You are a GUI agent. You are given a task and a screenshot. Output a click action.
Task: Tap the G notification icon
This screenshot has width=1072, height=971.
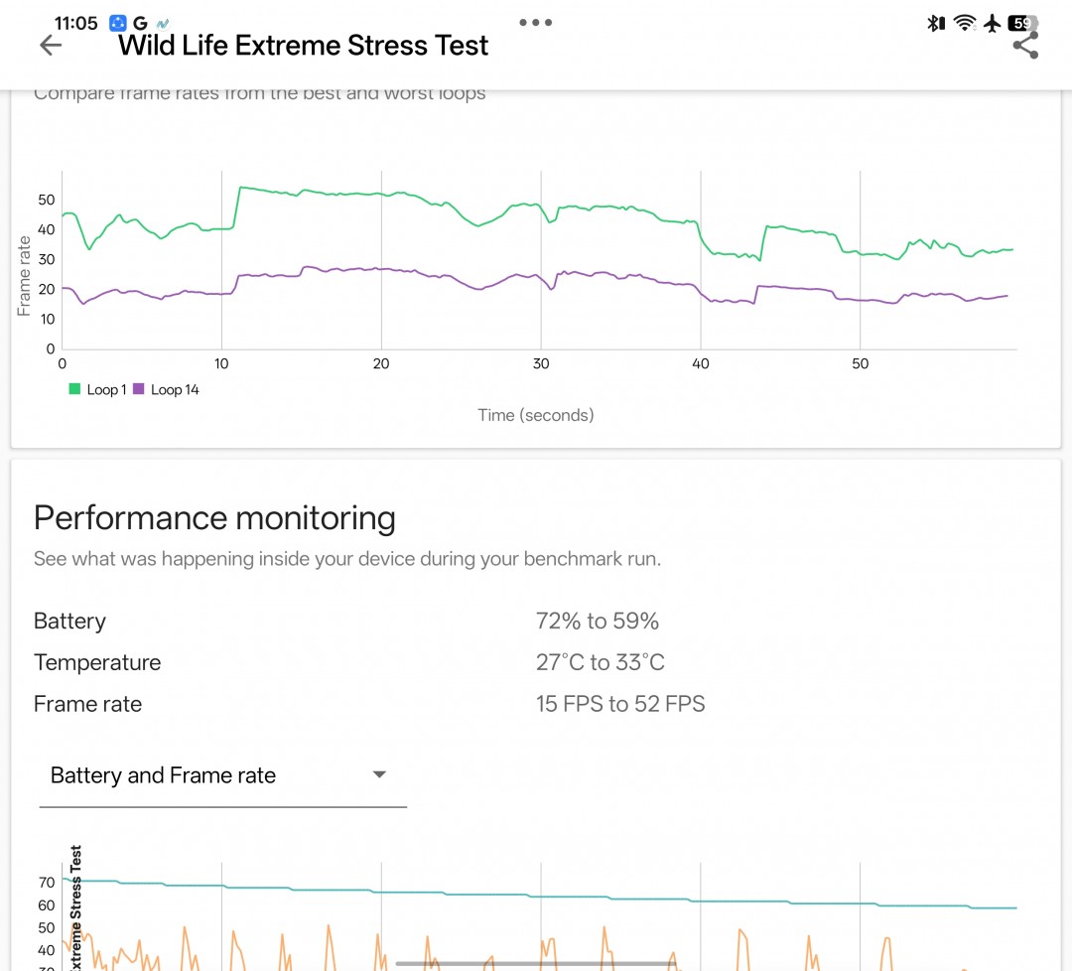(140, 23)
